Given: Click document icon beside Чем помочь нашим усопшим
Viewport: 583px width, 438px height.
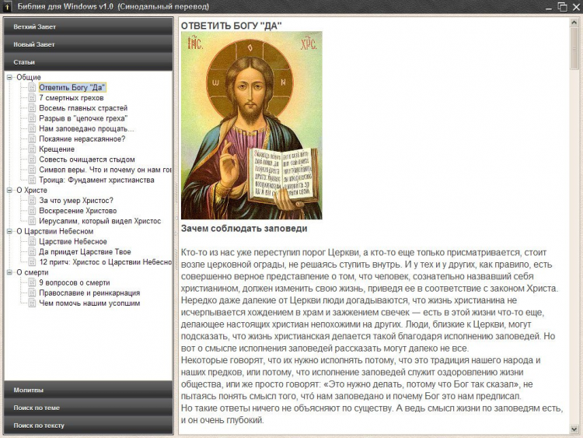Looking at the screenshot, I should (33, 303).
